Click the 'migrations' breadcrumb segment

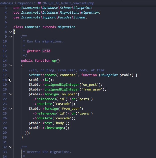tap(25, 3)
